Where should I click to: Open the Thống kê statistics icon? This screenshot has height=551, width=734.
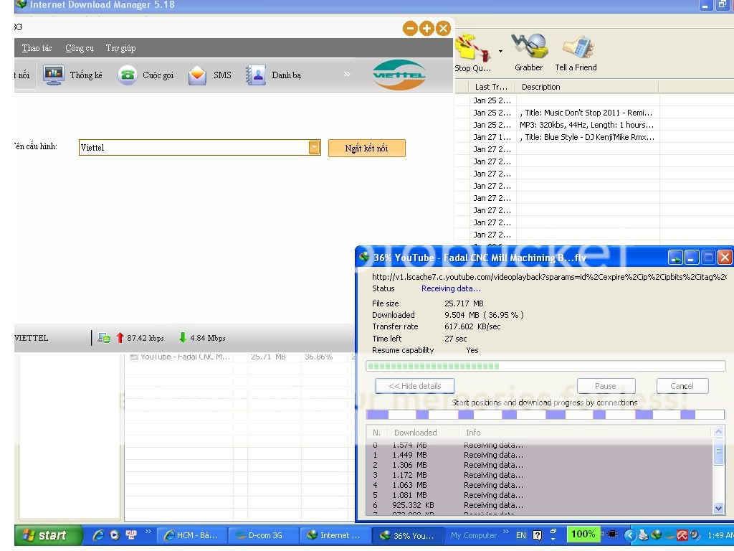pos(54,75)
